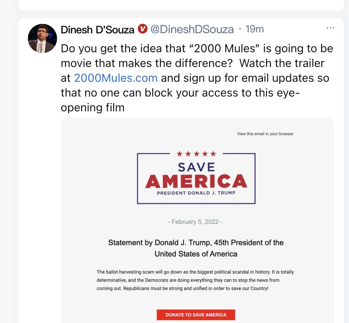
Task: Click the red stars atop the logo
Action: (x=196, y=154)
